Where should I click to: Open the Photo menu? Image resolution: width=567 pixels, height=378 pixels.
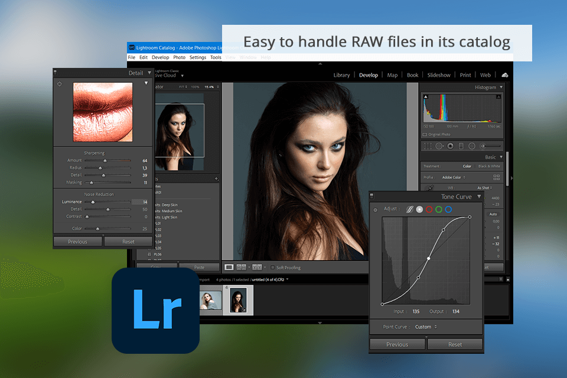pos(179,57)
